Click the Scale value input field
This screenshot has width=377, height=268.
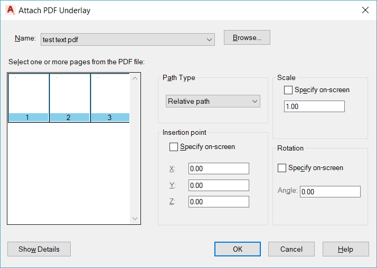click(314, 106)
